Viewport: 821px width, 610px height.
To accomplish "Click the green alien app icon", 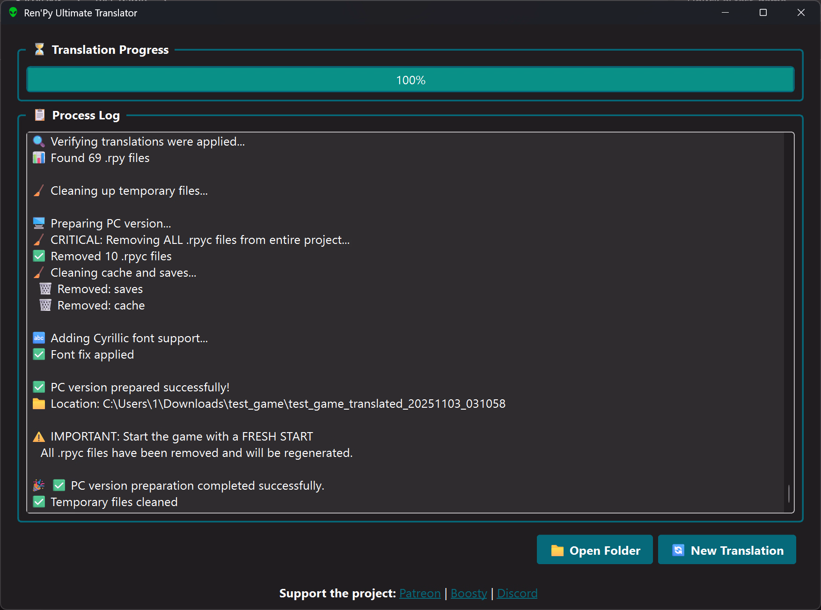I will tap(13, 13).
